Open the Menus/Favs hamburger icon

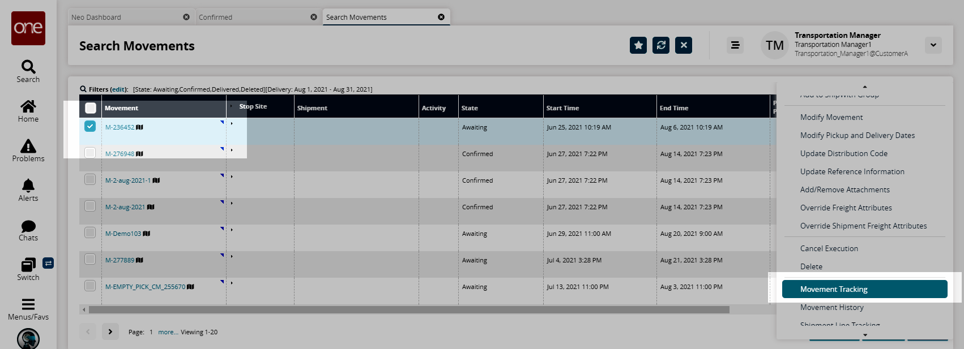tap(28, 304)
